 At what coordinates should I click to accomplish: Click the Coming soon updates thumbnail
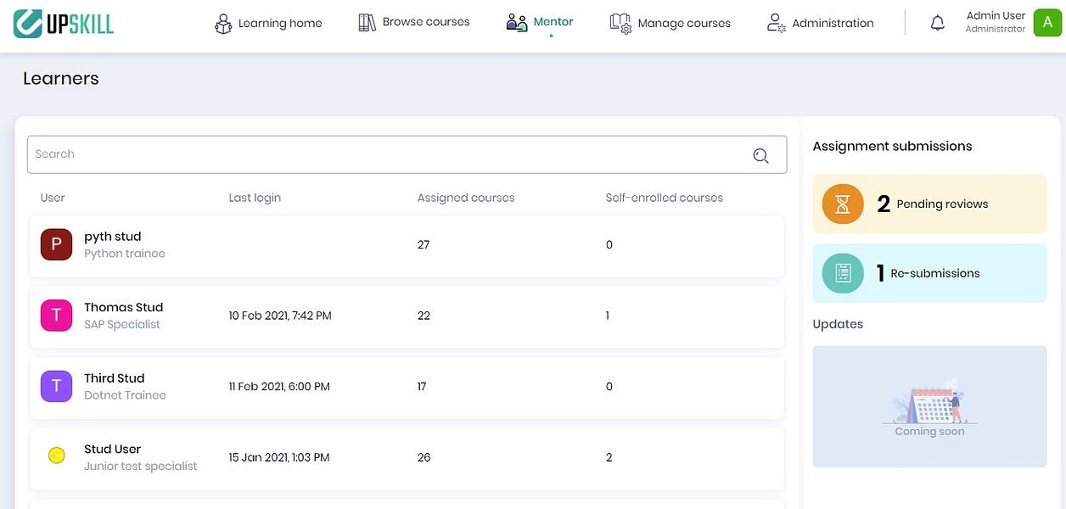(929, 406)
